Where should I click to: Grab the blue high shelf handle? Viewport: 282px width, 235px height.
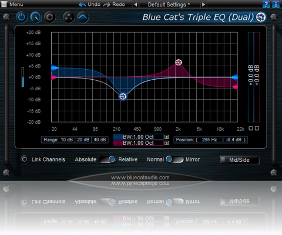click(234, 77)
